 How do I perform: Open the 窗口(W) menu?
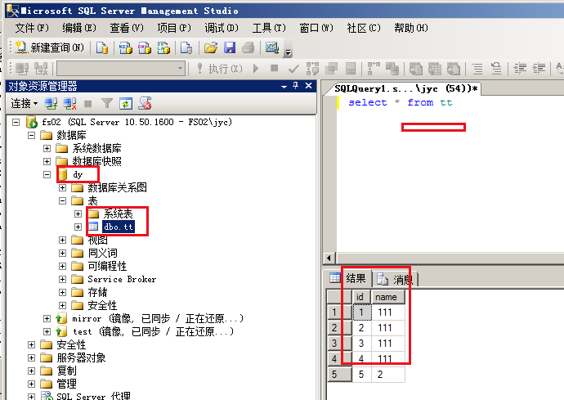316,28
